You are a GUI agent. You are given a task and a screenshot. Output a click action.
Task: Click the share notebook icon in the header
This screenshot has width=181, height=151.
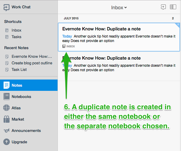click(x=163, y=7)
